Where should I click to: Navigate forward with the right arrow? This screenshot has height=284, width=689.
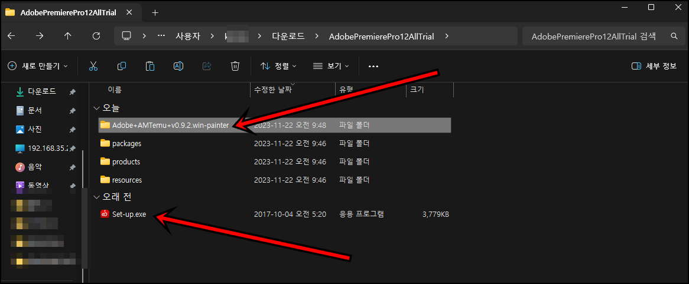point(40,37)
